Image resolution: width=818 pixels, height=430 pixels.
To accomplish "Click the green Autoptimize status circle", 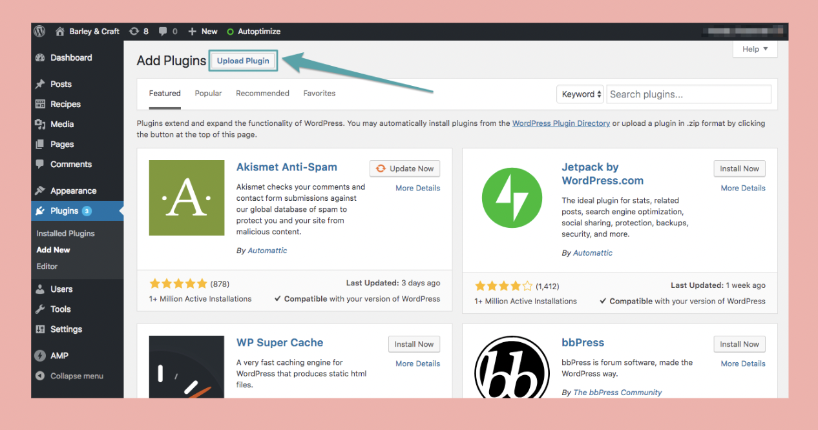I will [230, 32].
